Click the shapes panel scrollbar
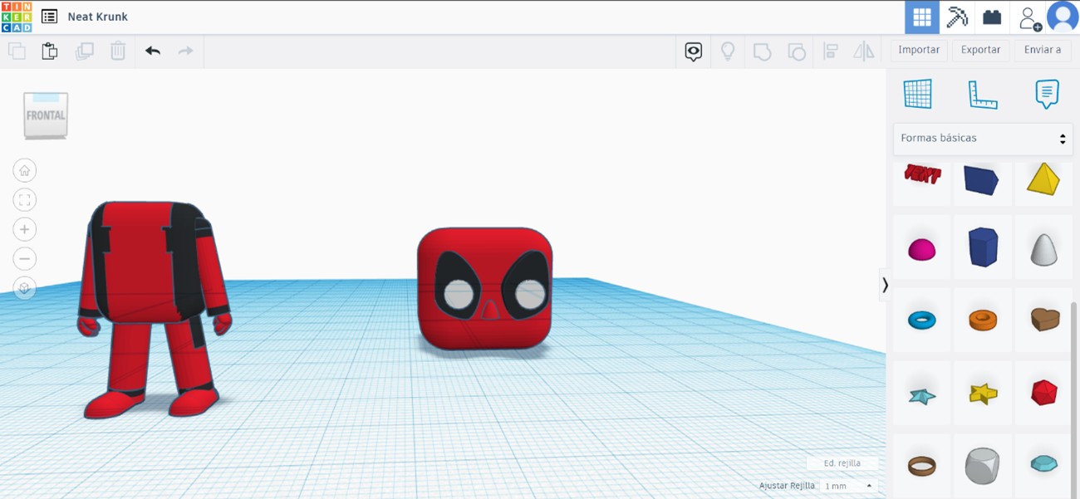 pyautogui.click(x=1075, y=399)
